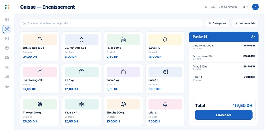Viewport: 265px width, 130px height.
Task: Click the Encaisser button
Action: [x=224, y=115]
